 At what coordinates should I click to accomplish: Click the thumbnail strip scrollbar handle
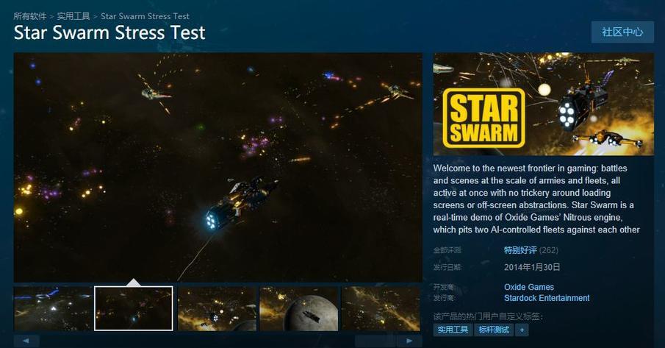pyautogui.click(x=375, y=341)
